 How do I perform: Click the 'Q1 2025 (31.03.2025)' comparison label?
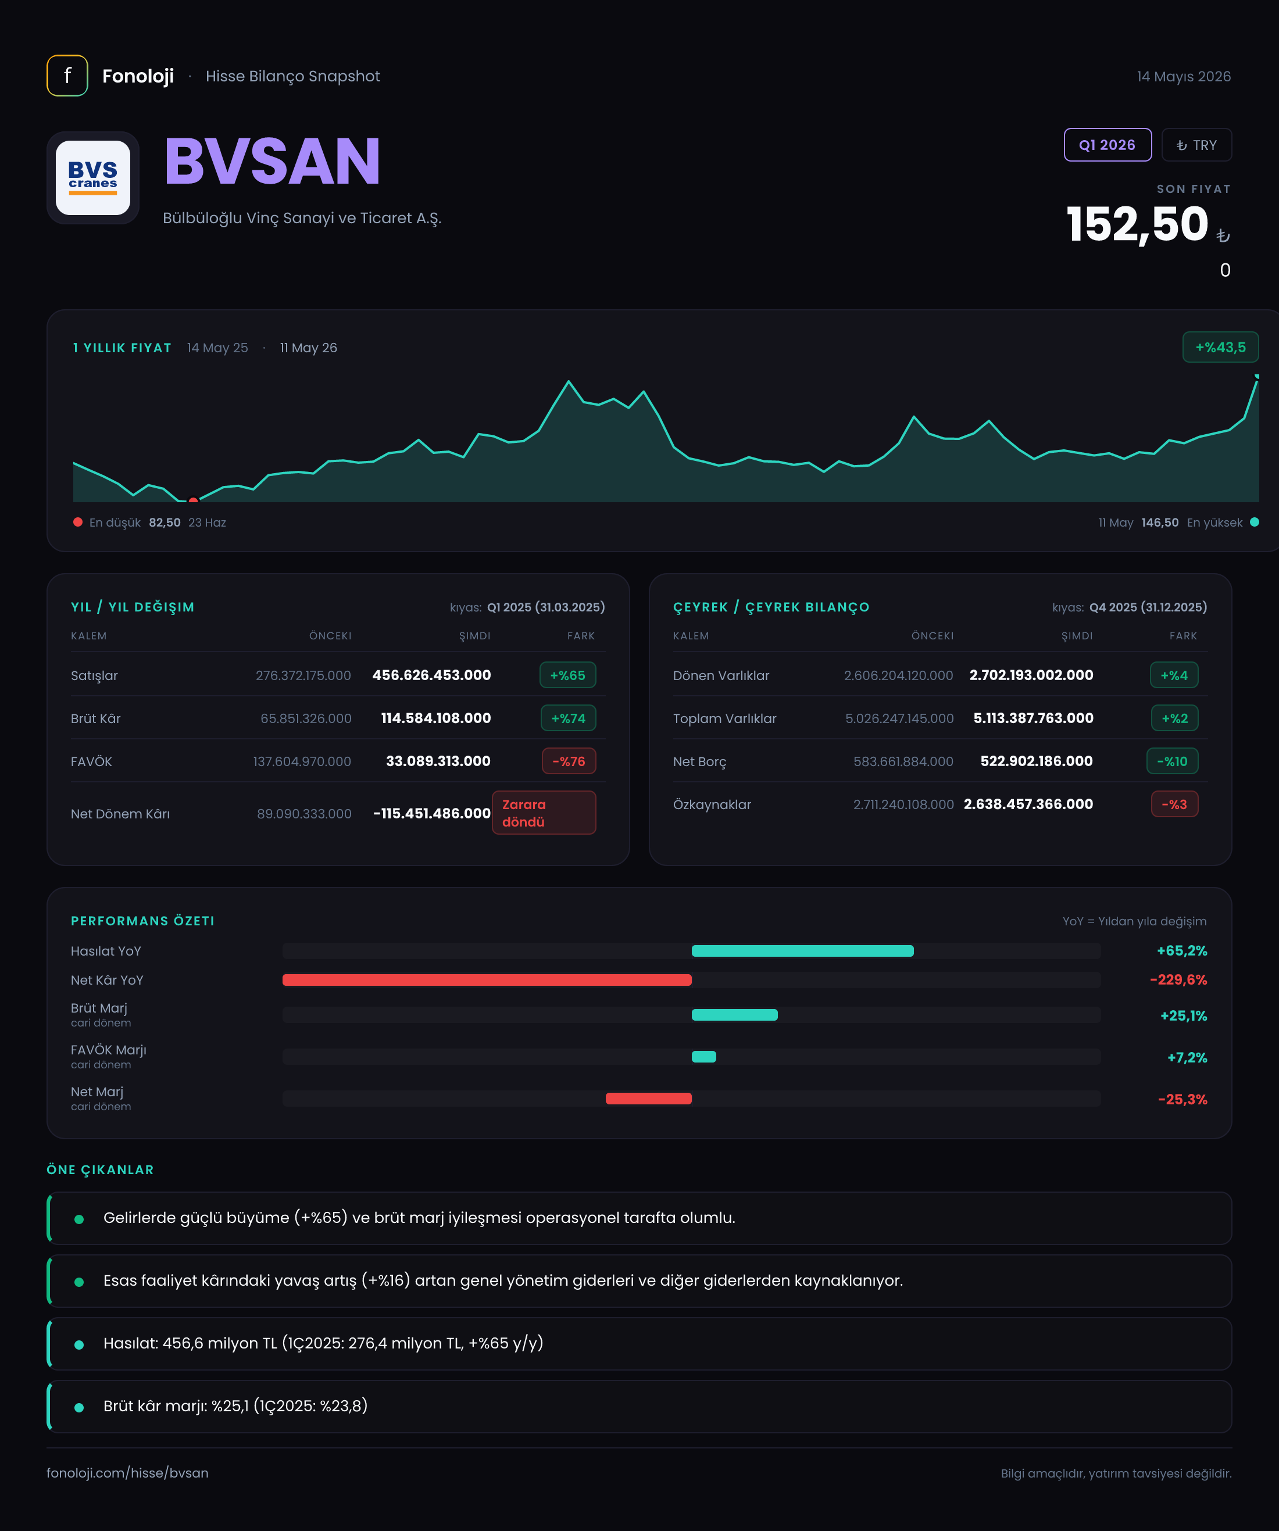546,607
